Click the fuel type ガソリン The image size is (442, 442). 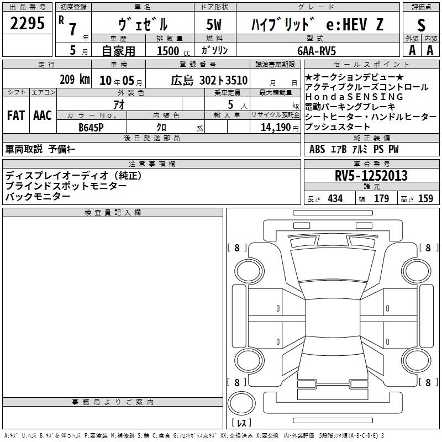[214, 50]
